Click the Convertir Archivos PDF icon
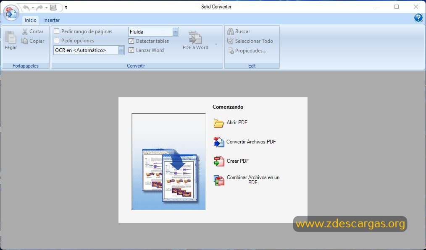This screenshot has height=250, width=426. pyautogui.click(x=219, y=142)
